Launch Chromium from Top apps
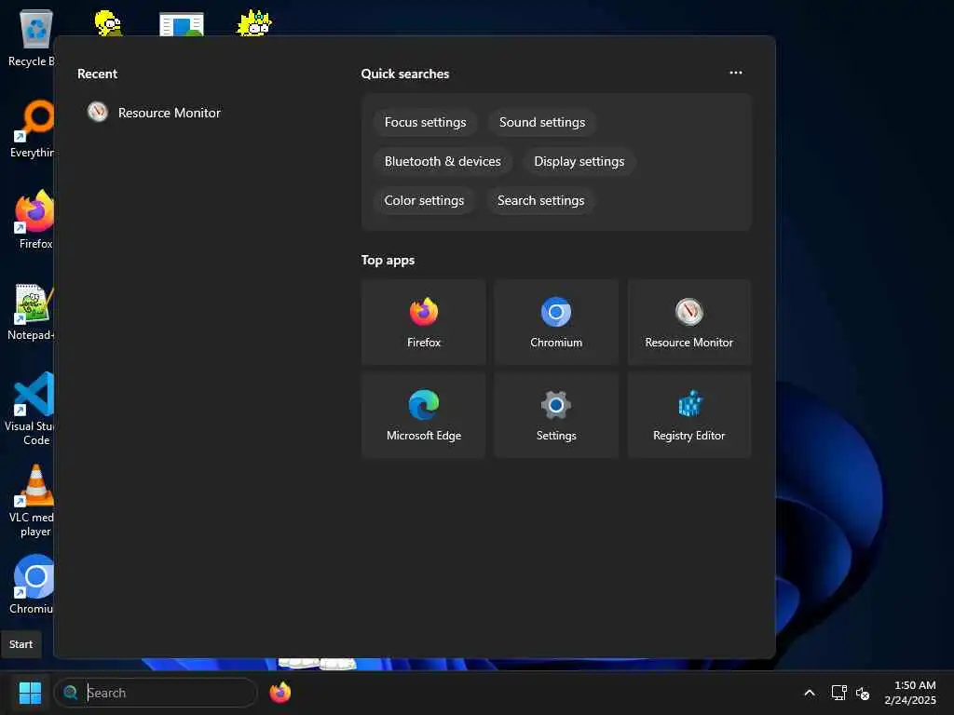The width and height of the screenshot is (954, 715). 556,322
